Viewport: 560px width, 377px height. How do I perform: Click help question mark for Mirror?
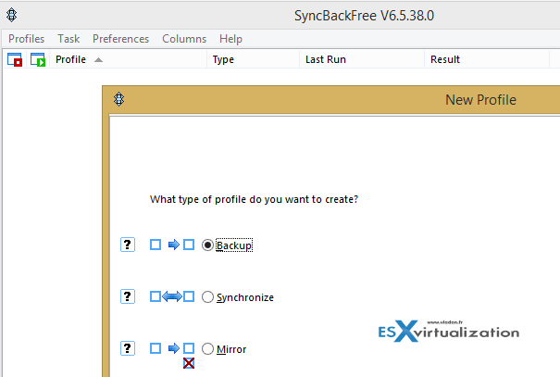pos(128,348)
